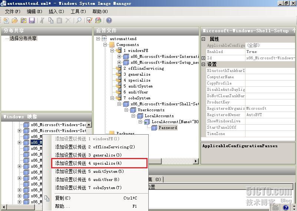Collapse the 属性 properties section
The height and width of the screenshot is (211, 297).
(204, 39)
